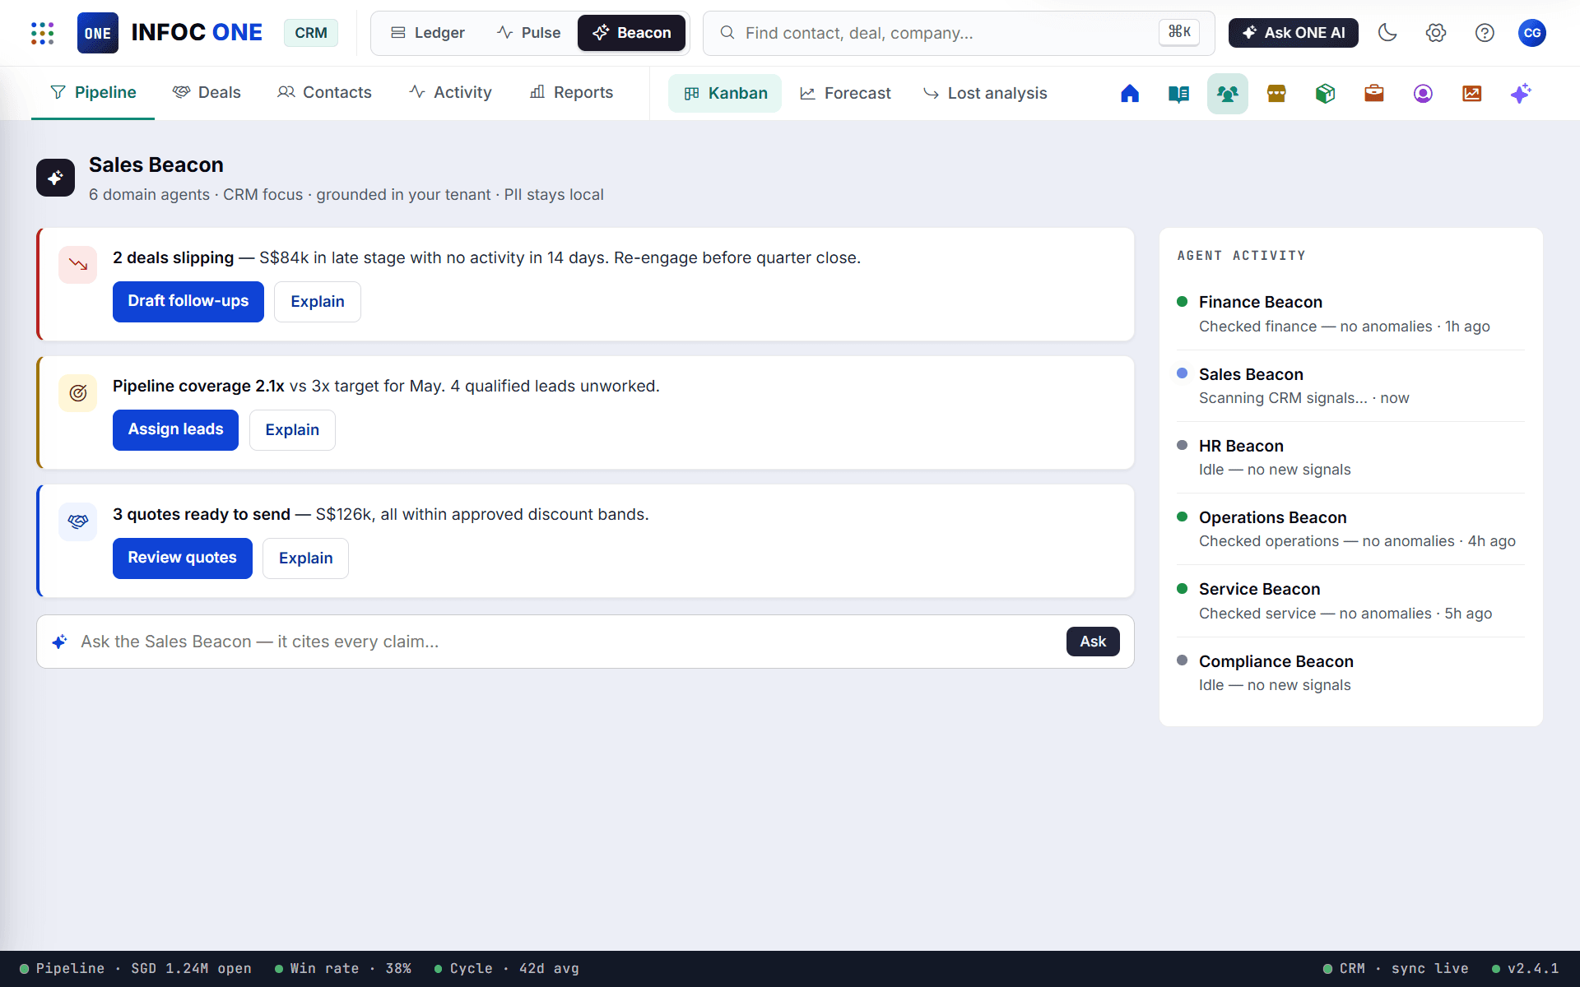This screenshot has width=1580, height=987.
Task: Open the CG user avatar menu
Action: pyautogui.click(x=1532, y=33)
